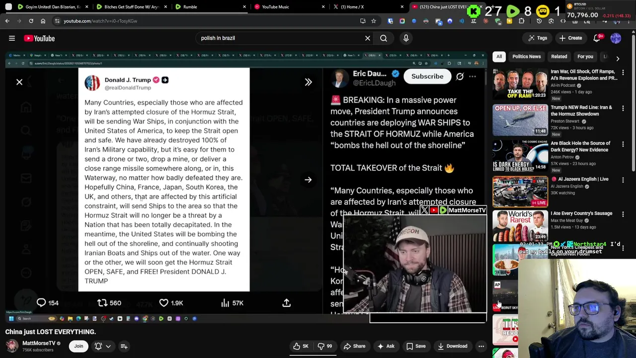Open account avatar menu
This screenshot has width=636, height=358.
click(616, 38)
